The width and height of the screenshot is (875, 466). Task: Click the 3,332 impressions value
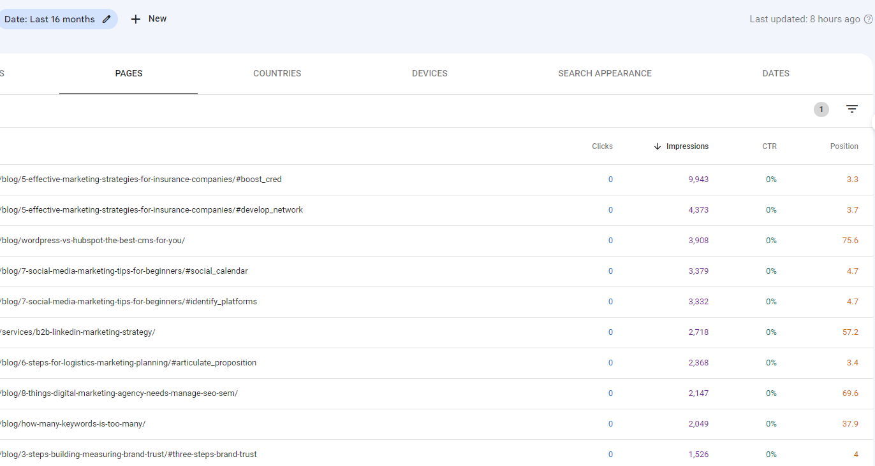tap(698, 302)
